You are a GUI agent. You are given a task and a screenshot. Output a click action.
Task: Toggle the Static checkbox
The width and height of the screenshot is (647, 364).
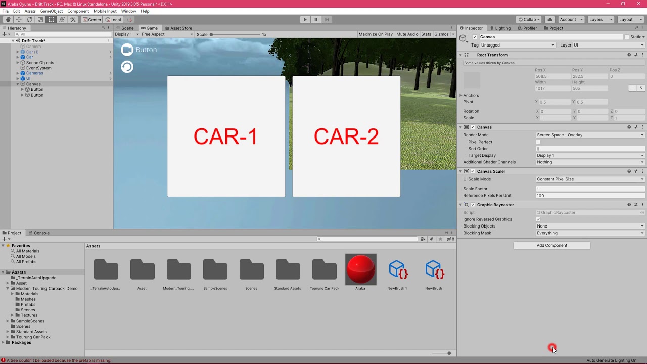click(x=627, y=37)
